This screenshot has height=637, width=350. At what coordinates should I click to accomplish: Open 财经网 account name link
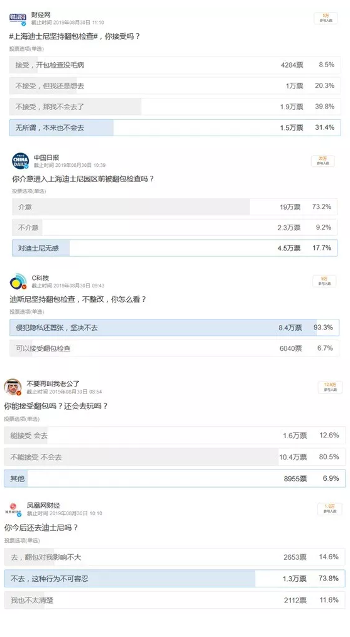(41, 15)
